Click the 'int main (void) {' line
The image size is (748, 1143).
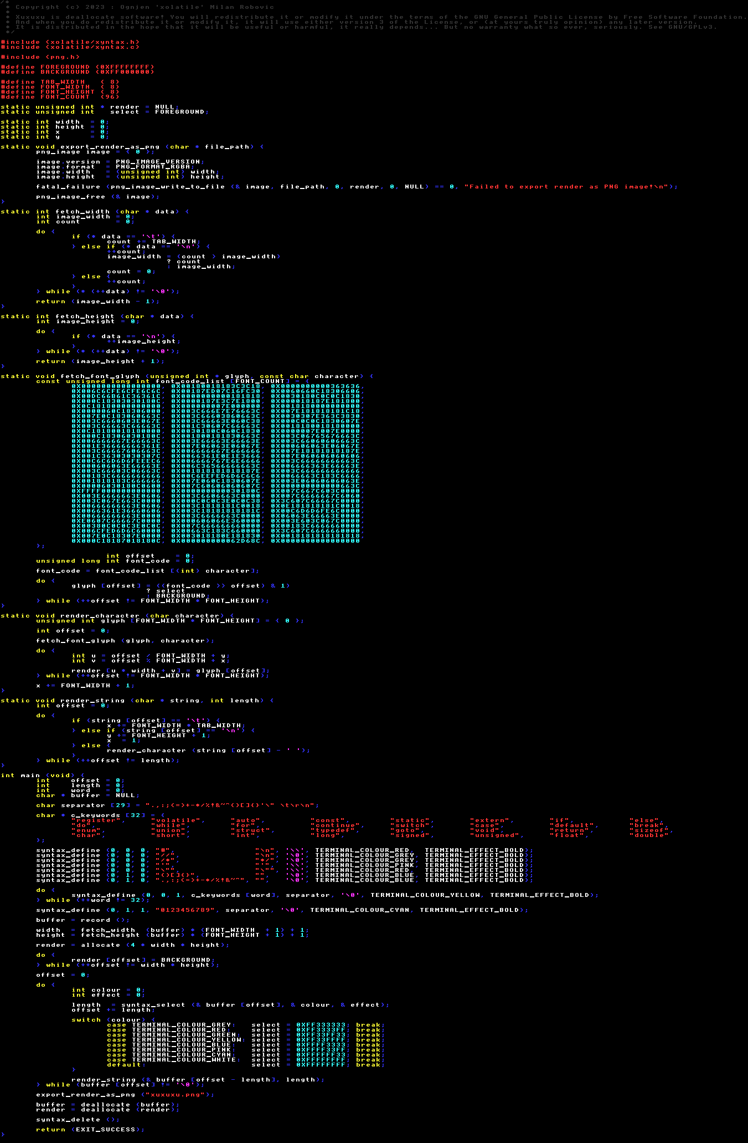point(43,775)
